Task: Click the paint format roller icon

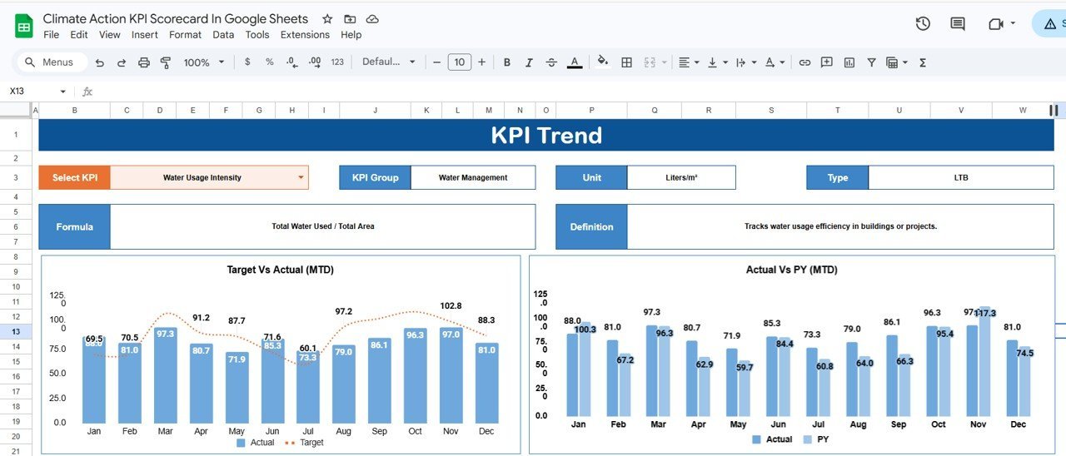Action: click(166, 62)
